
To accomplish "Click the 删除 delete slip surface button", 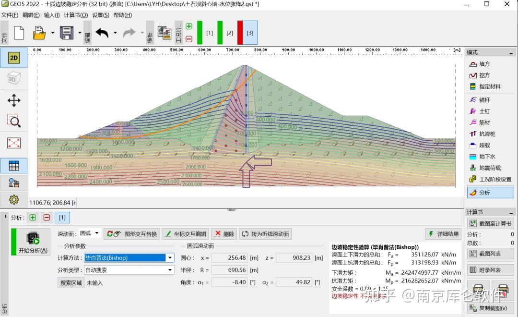I will pyautogui.click(x=224, y=234).
